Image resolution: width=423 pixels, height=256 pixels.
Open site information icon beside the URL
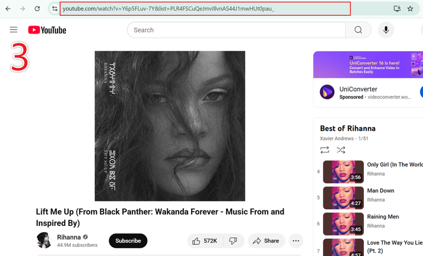tap(55, 9)
